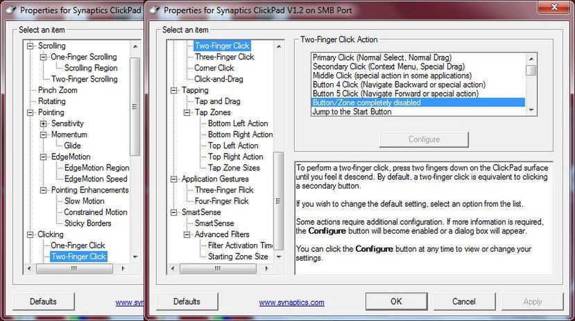
Task: Open the www.synaptics.com link
Action: 291,303
